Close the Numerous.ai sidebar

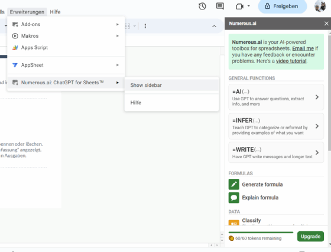point(326,24)
